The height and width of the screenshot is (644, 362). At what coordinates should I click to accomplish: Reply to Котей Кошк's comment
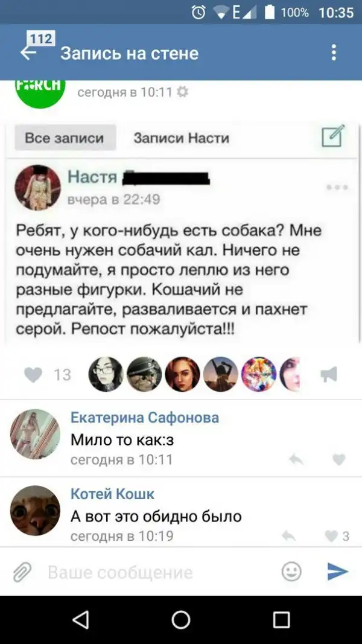(x=290, y=536)
